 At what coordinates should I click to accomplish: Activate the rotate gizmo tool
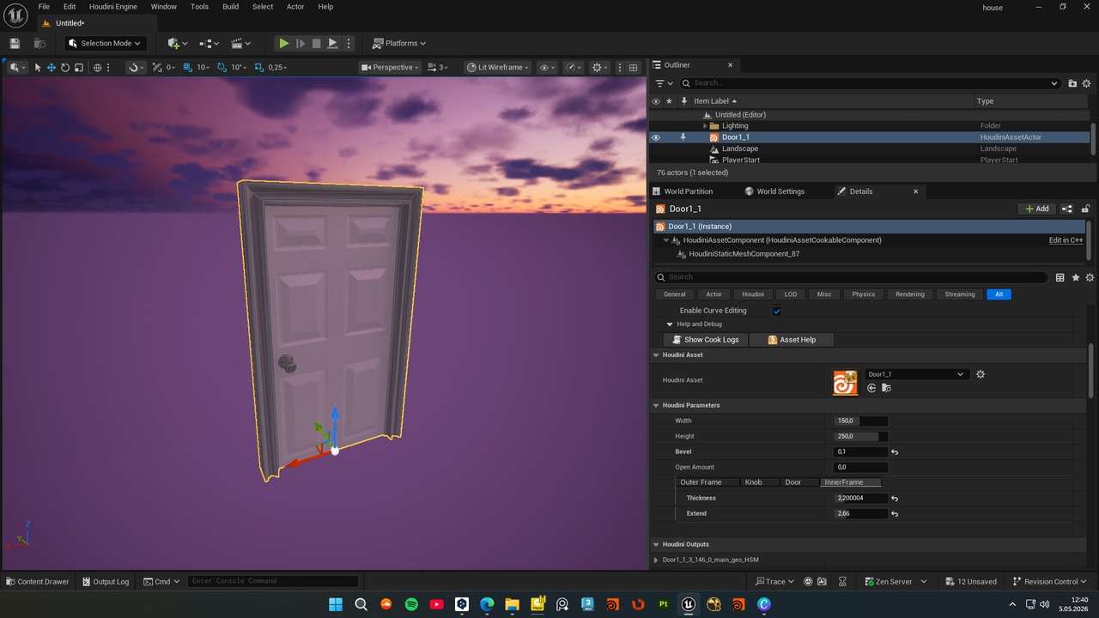click(x=65, y=67)
